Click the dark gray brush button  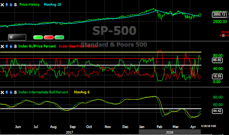tap(17, 37)
